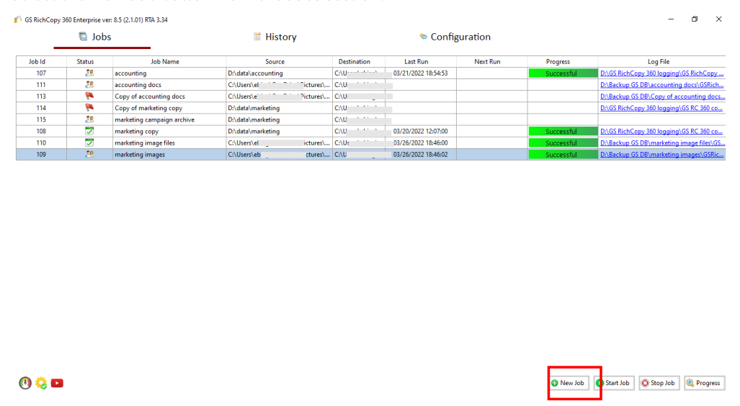
Task: Click Job Id cell 113
Action: [41, 96]
